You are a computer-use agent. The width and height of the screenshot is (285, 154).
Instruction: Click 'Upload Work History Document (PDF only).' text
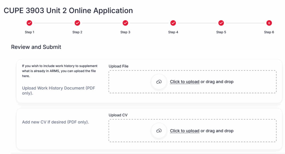click(x=58, y=90)
